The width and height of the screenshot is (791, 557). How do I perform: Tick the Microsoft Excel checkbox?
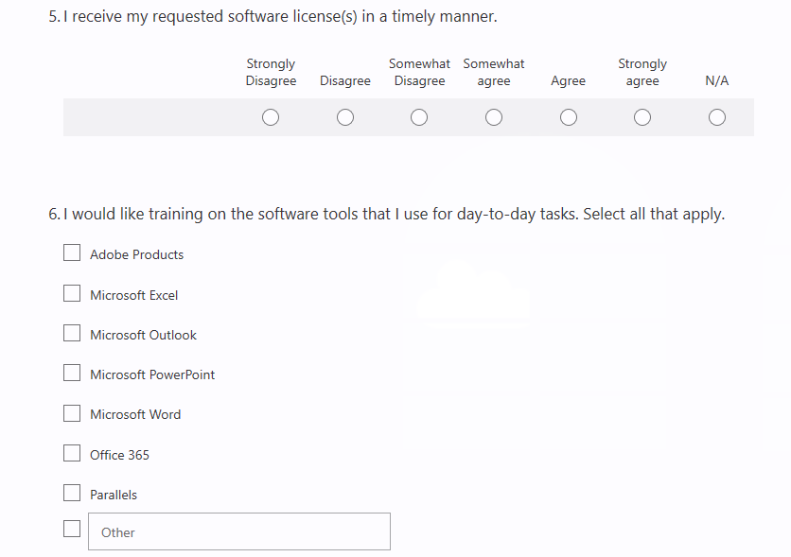click(x=72, y=293)
